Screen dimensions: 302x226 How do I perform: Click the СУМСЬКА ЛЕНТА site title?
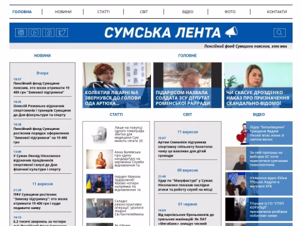click(x=162, y=33)
